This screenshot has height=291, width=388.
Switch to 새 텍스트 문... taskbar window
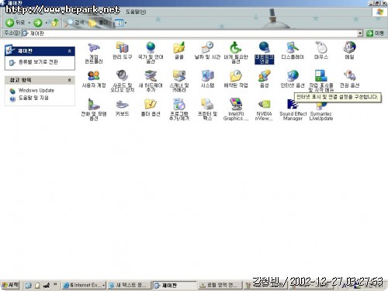click(x=129, y=286)
